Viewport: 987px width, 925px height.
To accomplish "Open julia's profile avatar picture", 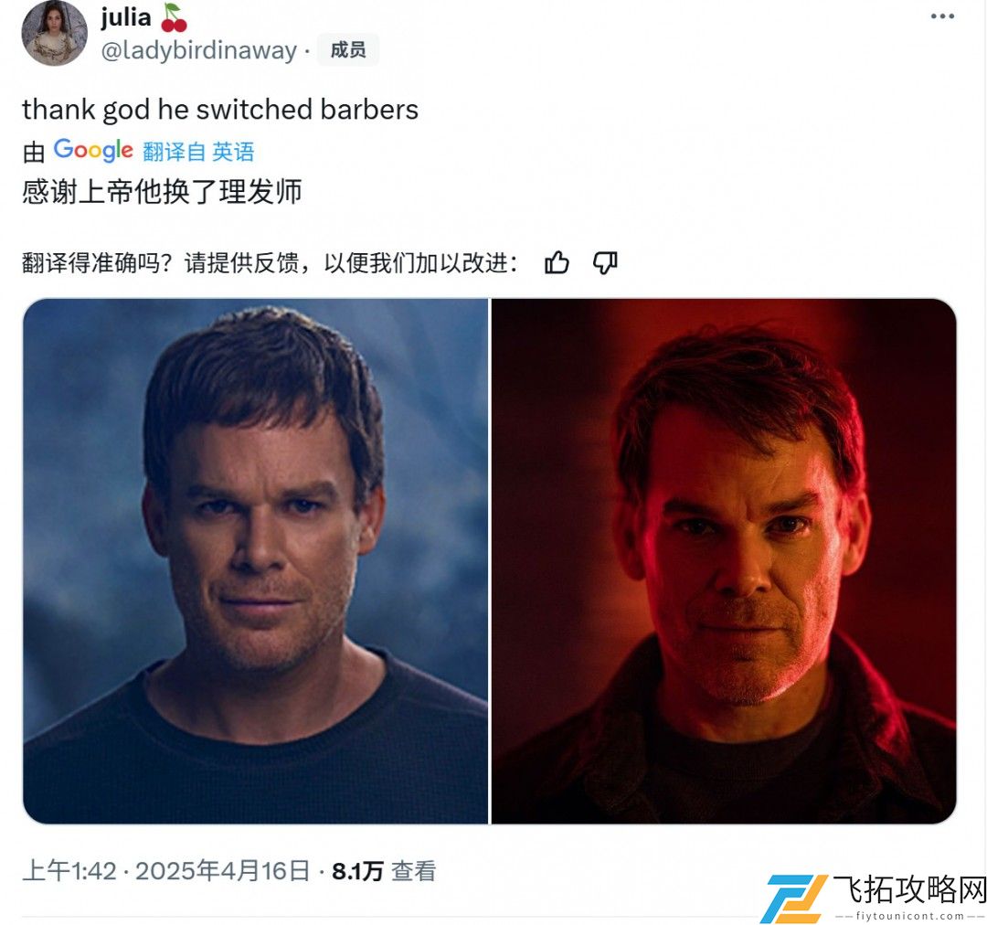I will (x=54, y=33).
